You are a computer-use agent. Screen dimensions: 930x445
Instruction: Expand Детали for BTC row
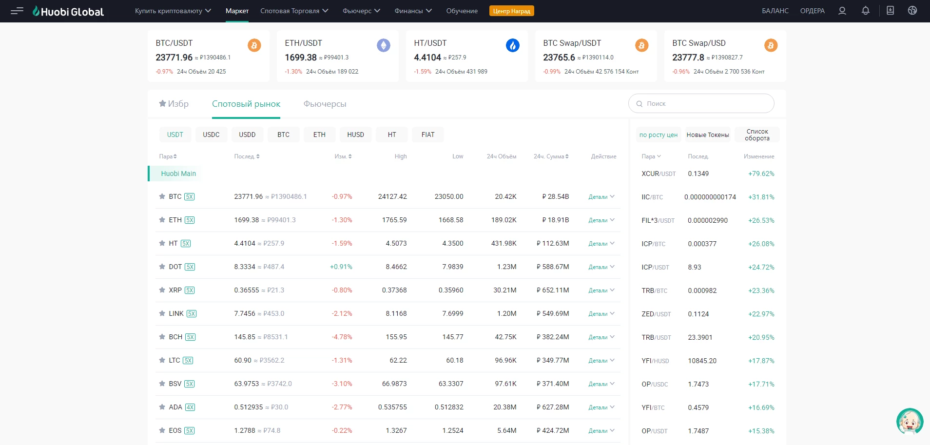[x=601, y=197]
